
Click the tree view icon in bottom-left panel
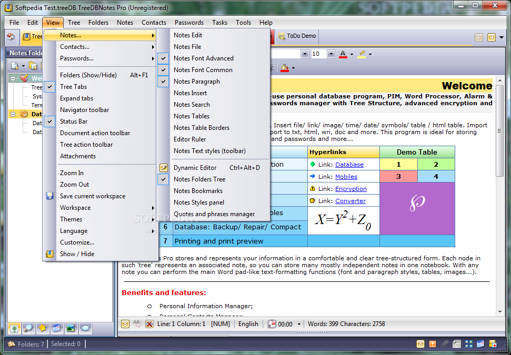click(x=14, y=328)
